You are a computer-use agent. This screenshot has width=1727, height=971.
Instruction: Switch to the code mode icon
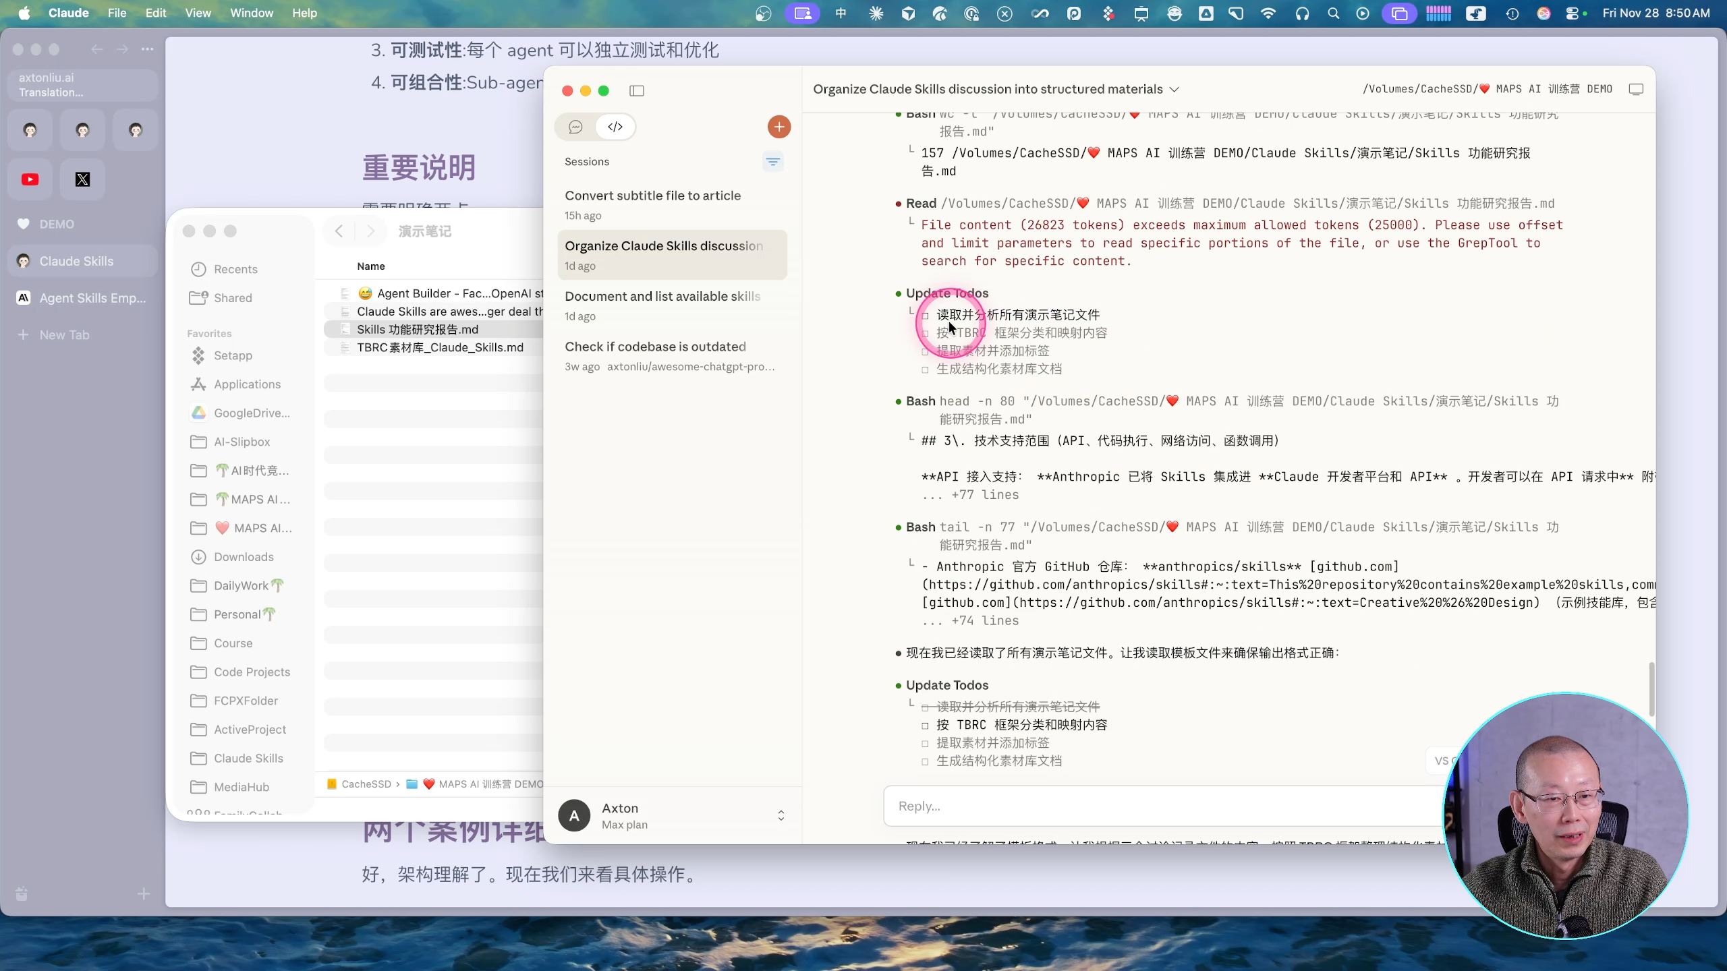point(615,127)
